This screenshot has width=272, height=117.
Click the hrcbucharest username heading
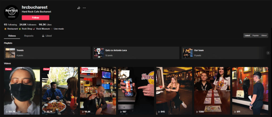35,7
